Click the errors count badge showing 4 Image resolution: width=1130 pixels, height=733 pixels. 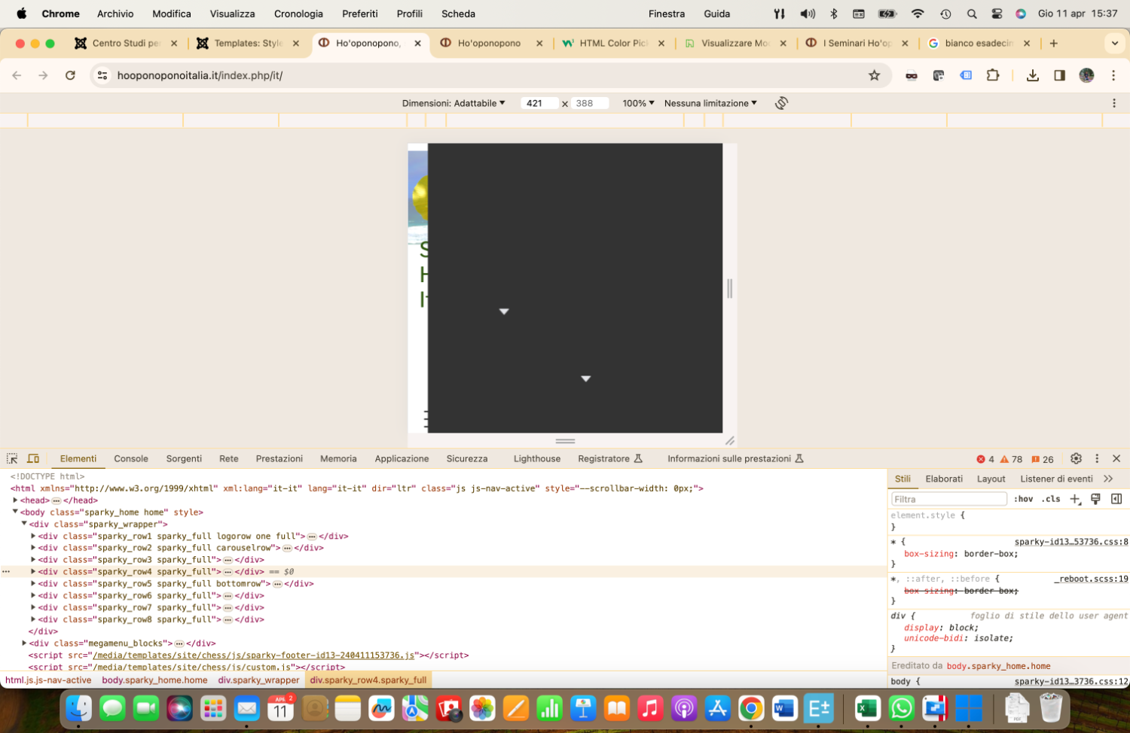[x=985, y=459]
